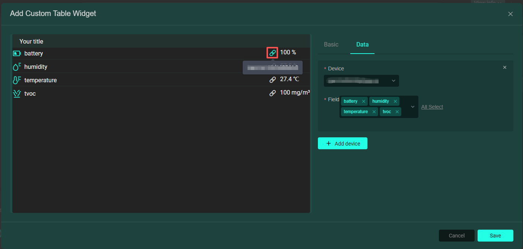Image resolution: width=523 pixels, height=249 pixels.
Task: Click the link icon beside battery value
Action: [272, 53]
